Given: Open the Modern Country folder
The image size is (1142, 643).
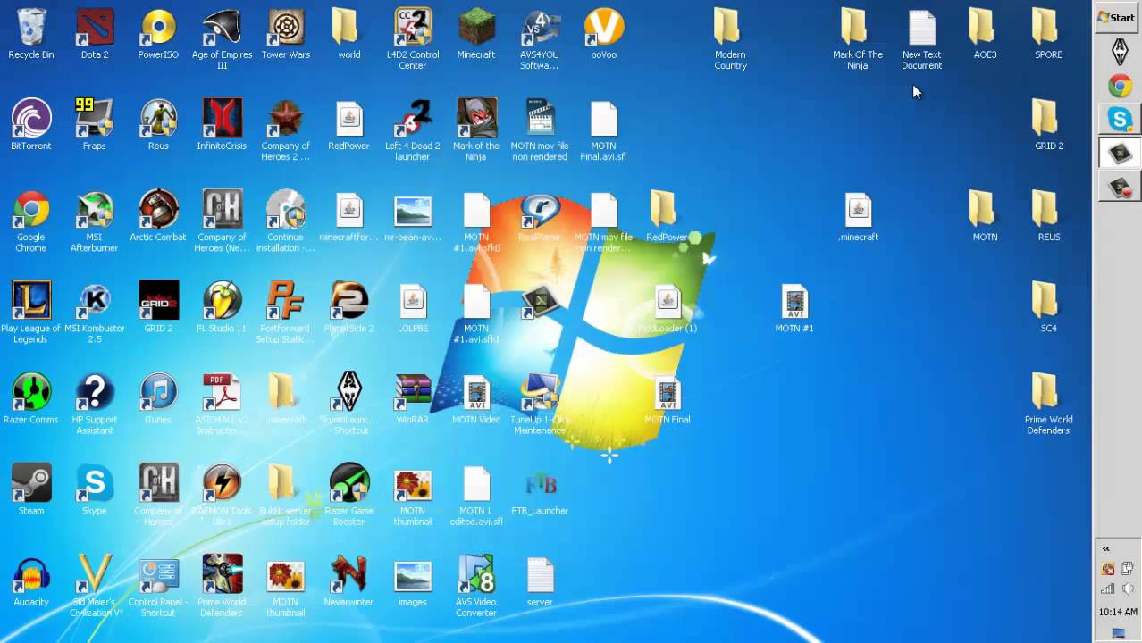Looking at the screenshot, I should click(730, 28).
